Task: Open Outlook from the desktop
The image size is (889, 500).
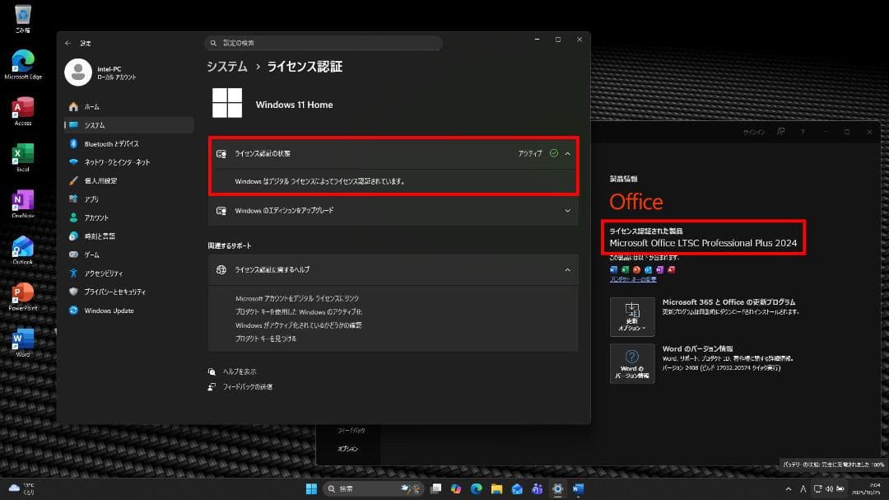Action: pyautogui.click(x=22, y=249)
